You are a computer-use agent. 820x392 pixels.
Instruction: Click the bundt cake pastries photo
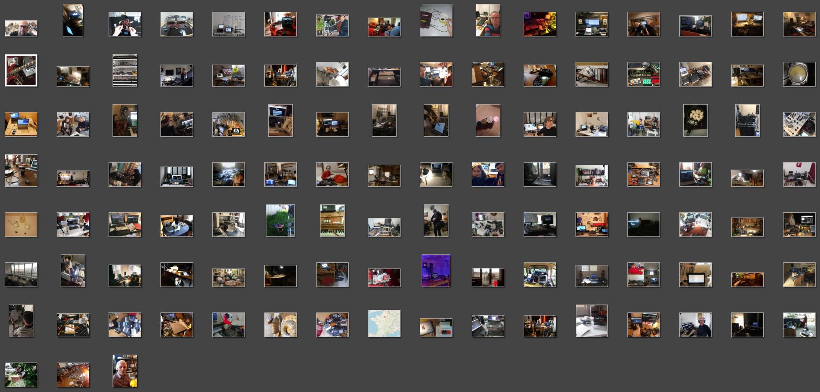(x=280, y=325)
